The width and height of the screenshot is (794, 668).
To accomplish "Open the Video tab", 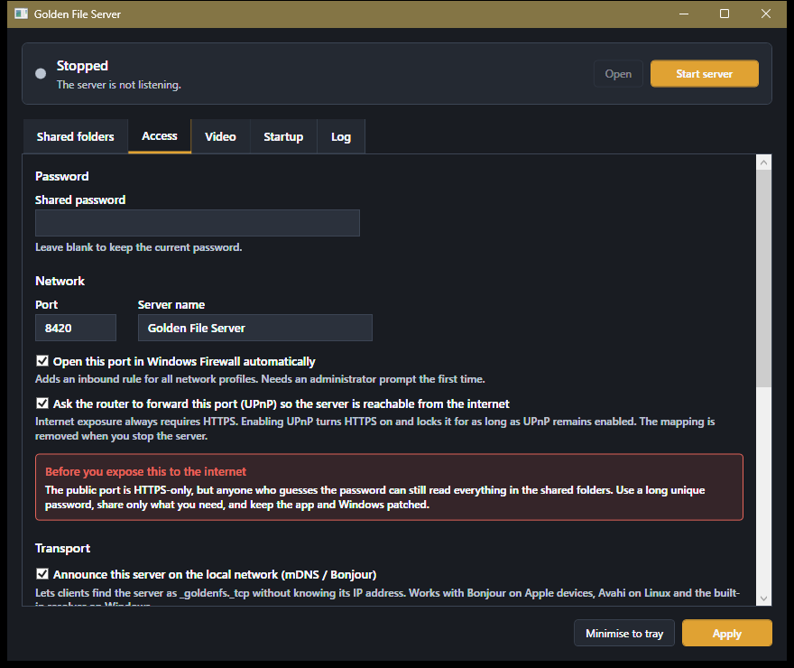I will pyautogui.click(x=220, y=136).
